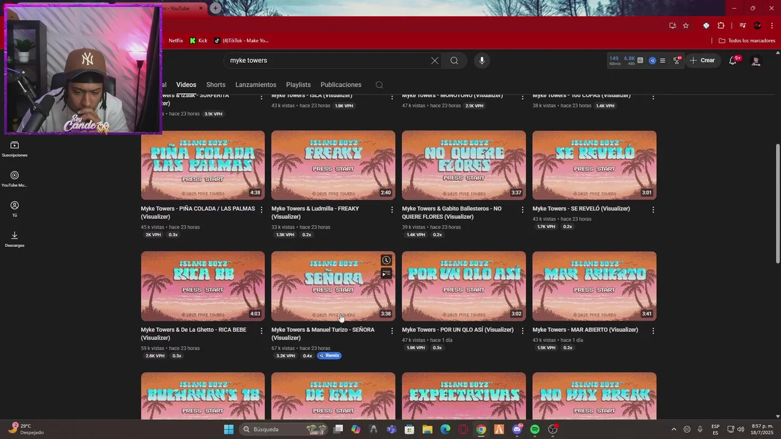Open options menu for MAR ABIERTO video

(x=653, y=331)
